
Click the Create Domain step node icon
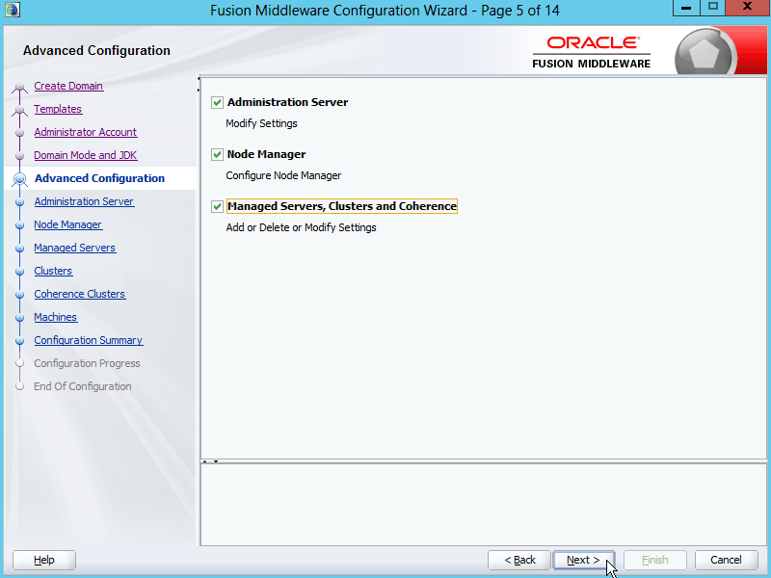click(x=19, y=88)
